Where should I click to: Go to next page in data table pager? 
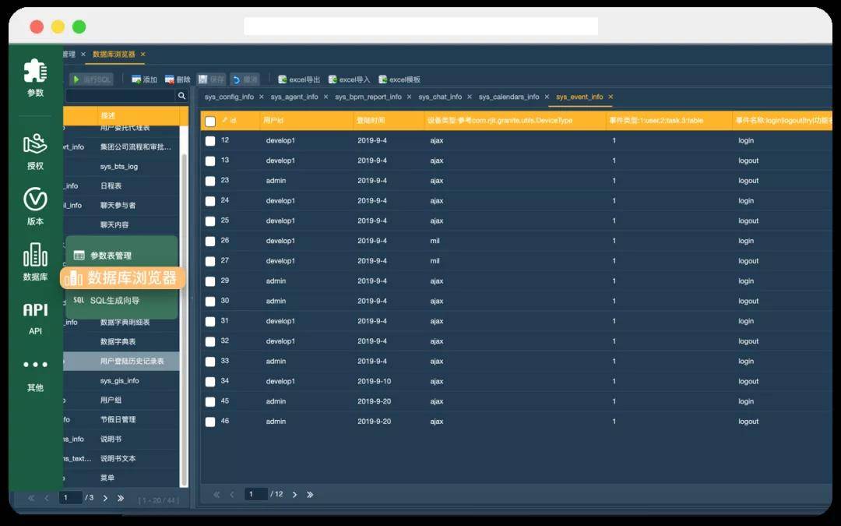pyautogui.click(x=294, y=494)
